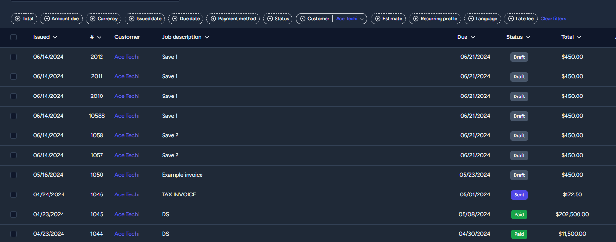Remove the Customer filter using its icon

pyautogui.click(x=303, y=19)
